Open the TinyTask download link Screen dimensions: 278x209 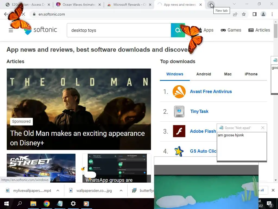click(199, 111)
